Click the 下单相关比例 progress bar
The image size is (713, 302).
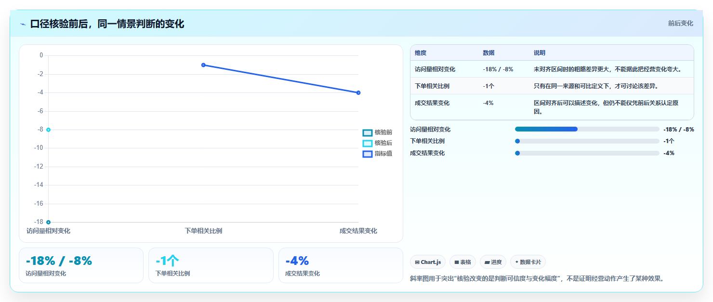587,141
